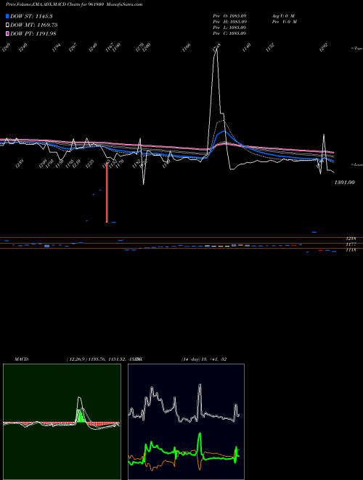Click the 'Pre H: 1085.09' value
The height and width of the screenshot is (480, 363).
[229, 21]
